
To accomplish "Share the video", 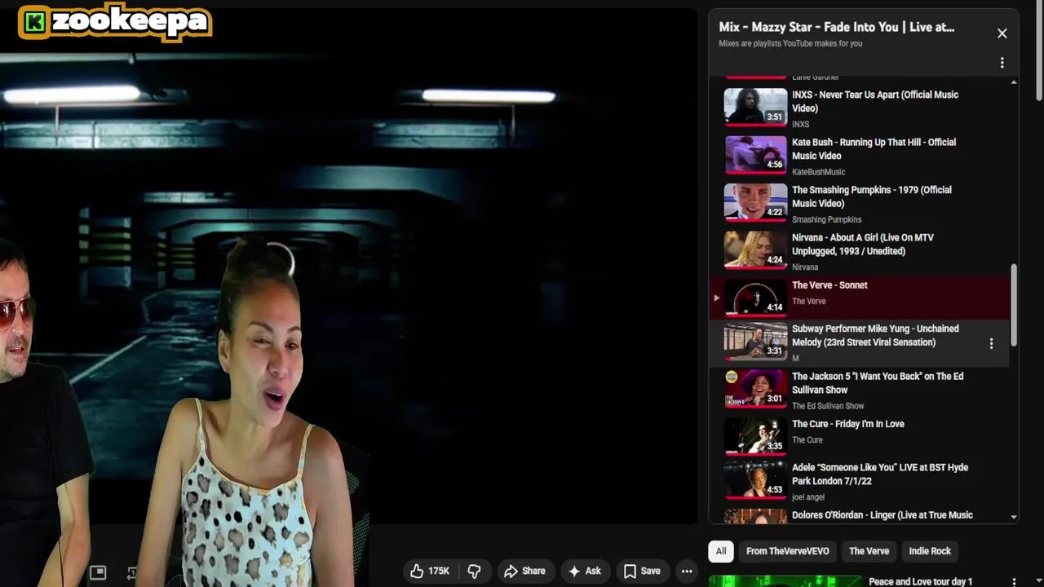I will click(x=524, y=572).
